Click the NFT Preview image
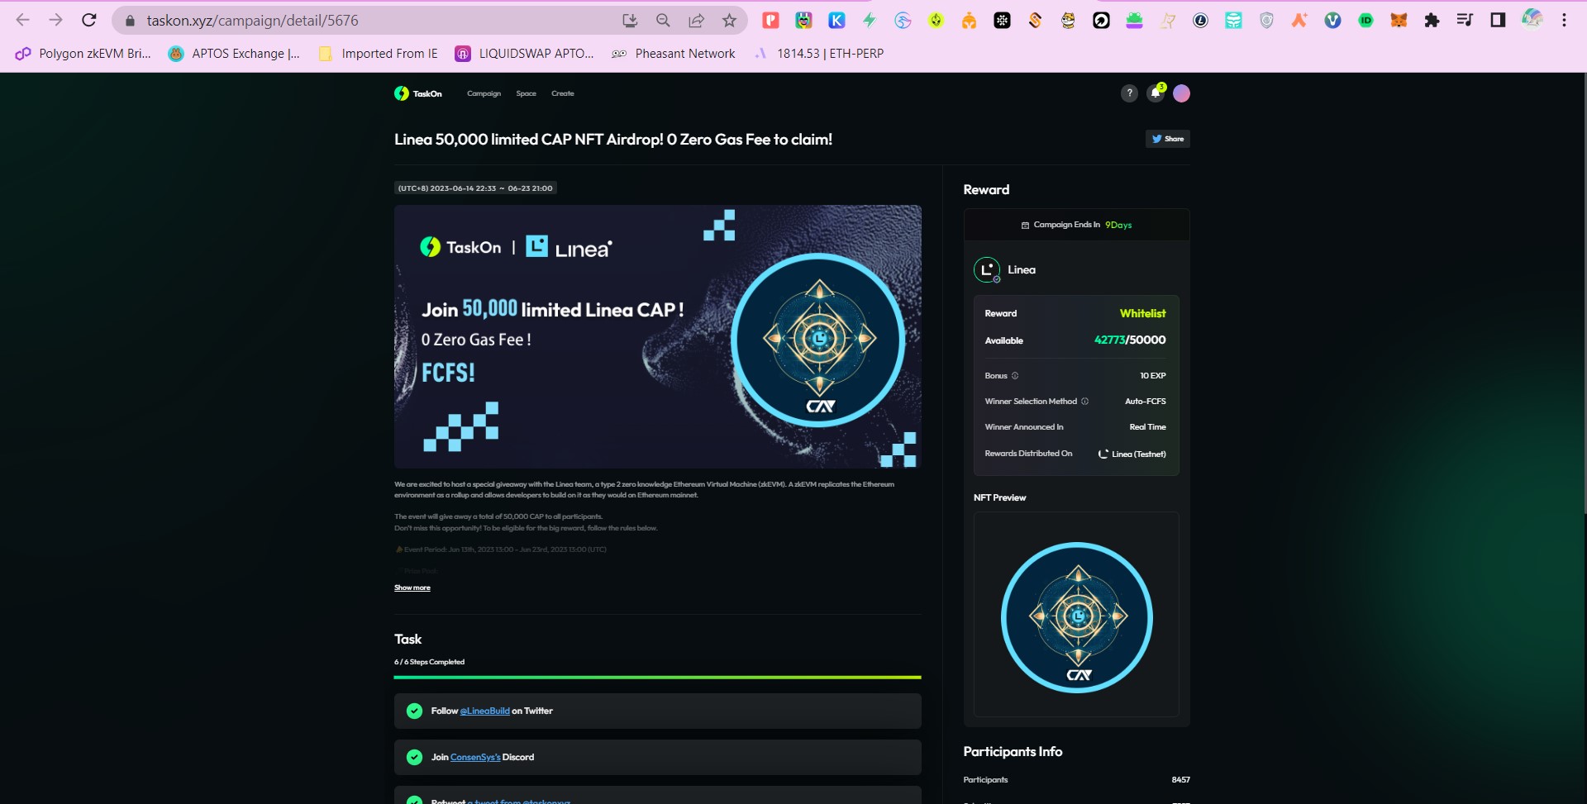 pyautogui.click(x=1076, y=615)
